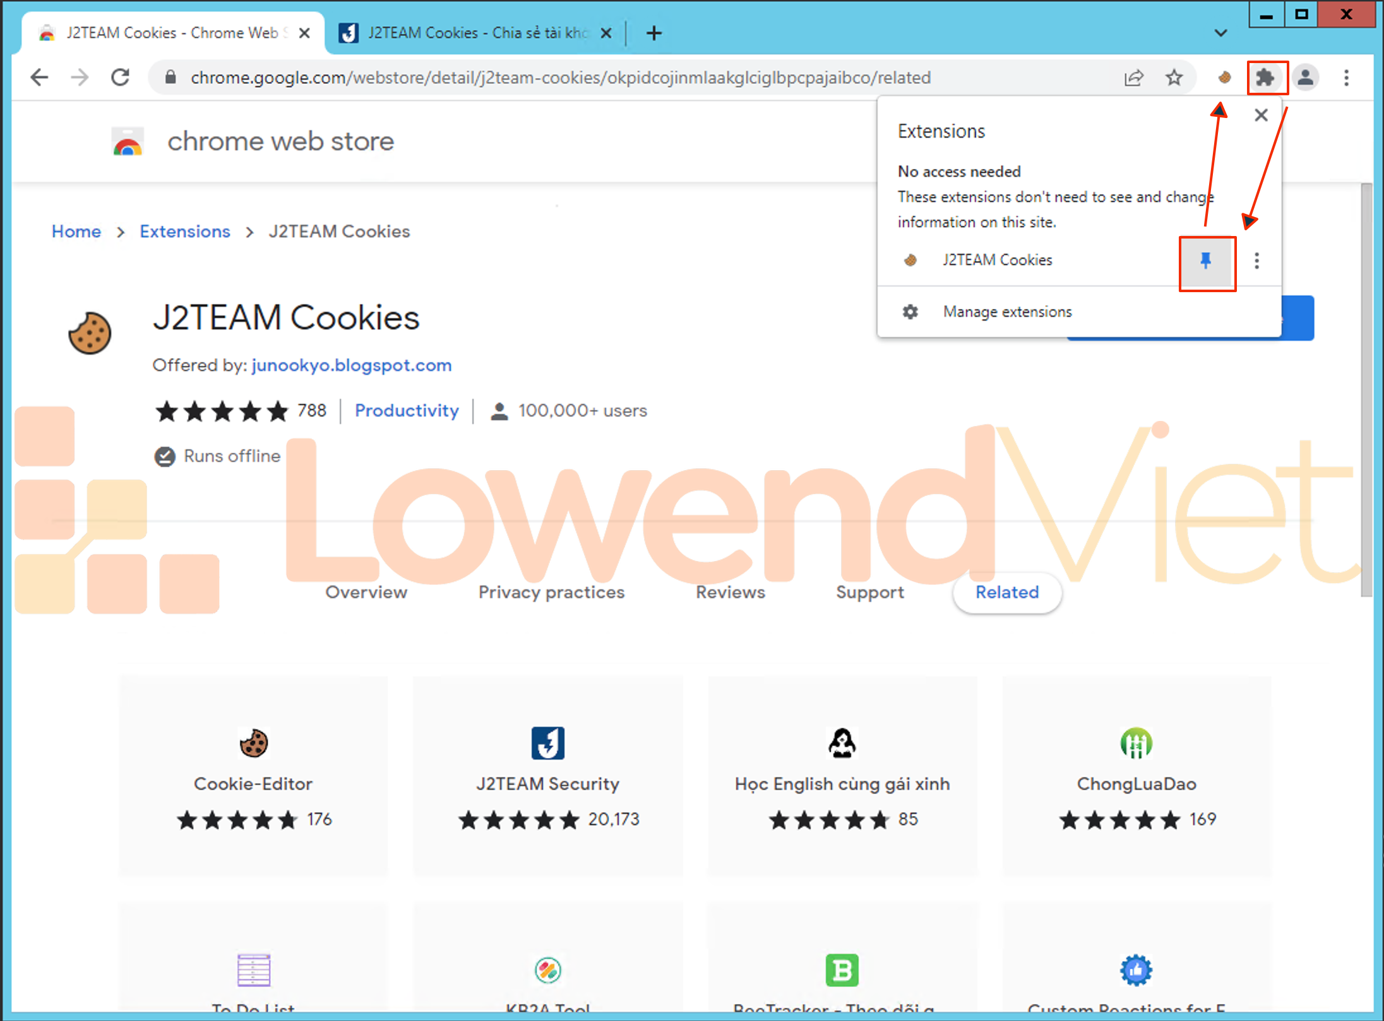Open the KB2A Tool extension icon
This screenshot has height=1021, width=1384.
coord(548,970)
